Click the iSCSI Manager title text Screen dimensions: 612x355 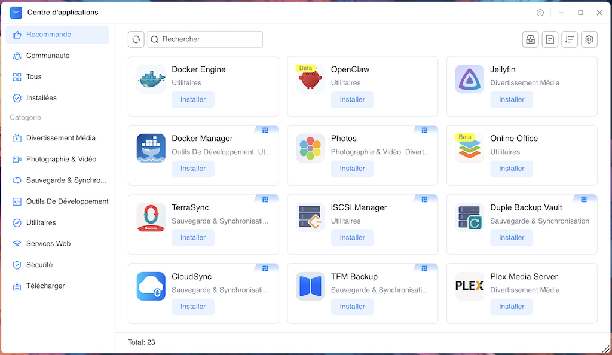pos(359,207)
